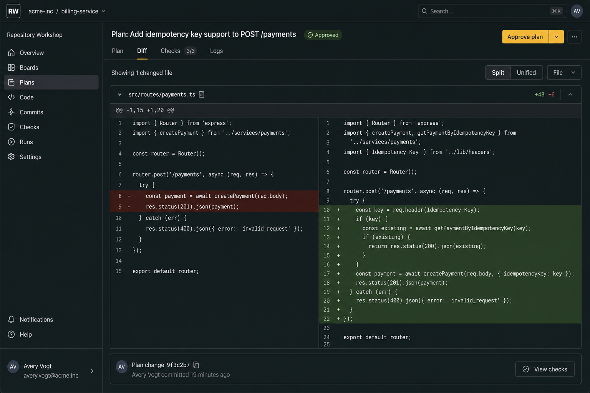Collapse the diff panel with up chevron
Screen dimensions: 590x393
click(570, 94)
